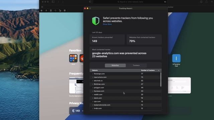Click Safari back navigation arrow
This screenshot has height=120, width=214.
59,2
